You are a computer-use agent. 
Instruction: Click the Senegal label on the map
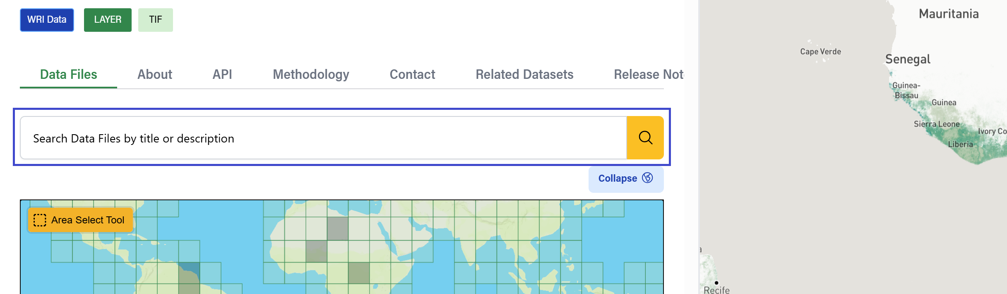pyautogui.click(x=908, y=59)
